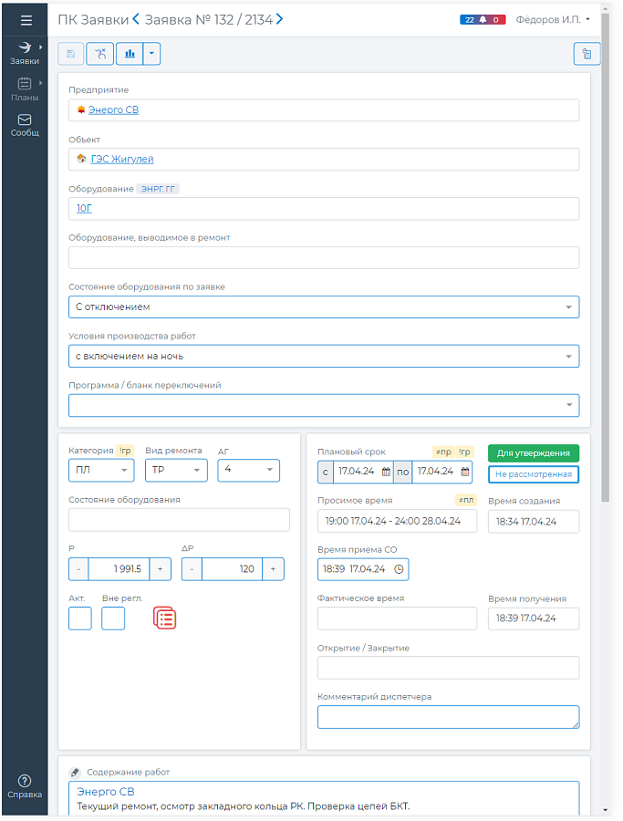Viewport: 623px width, 821px height.
Task: Open calendar for planned start date
Action: click(x=386, y=472)
